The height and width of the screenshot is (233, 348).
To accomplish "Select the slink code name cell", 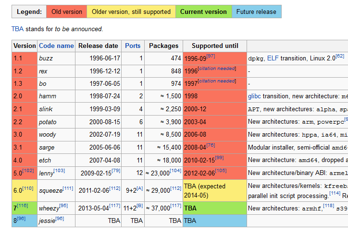I will [56, 109].
